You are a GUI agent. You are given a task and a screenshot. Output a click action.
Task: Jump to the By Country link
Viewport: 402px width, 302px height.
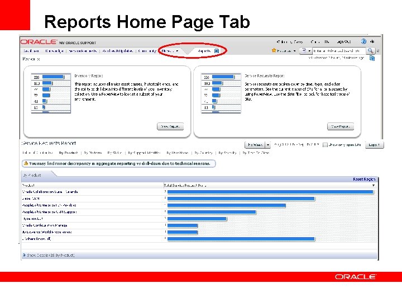click(203, 153)
